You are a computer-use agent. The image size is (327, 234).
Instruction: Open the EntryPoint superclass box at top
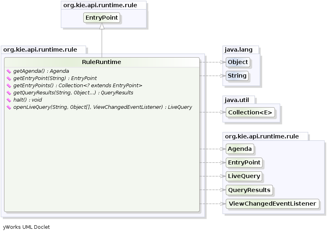click(102, 18)
